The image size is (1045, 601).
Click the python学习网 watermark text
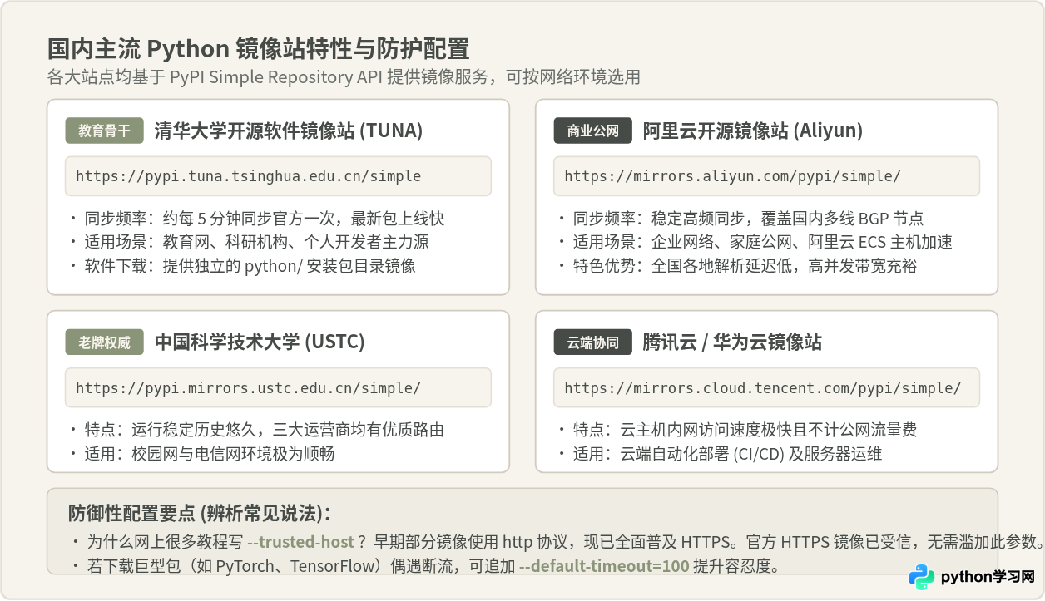pos(988,577)
